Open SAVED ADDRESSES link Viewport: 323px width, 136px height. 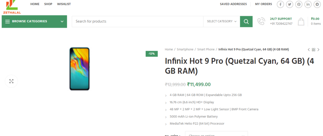(x=233, y=4)
